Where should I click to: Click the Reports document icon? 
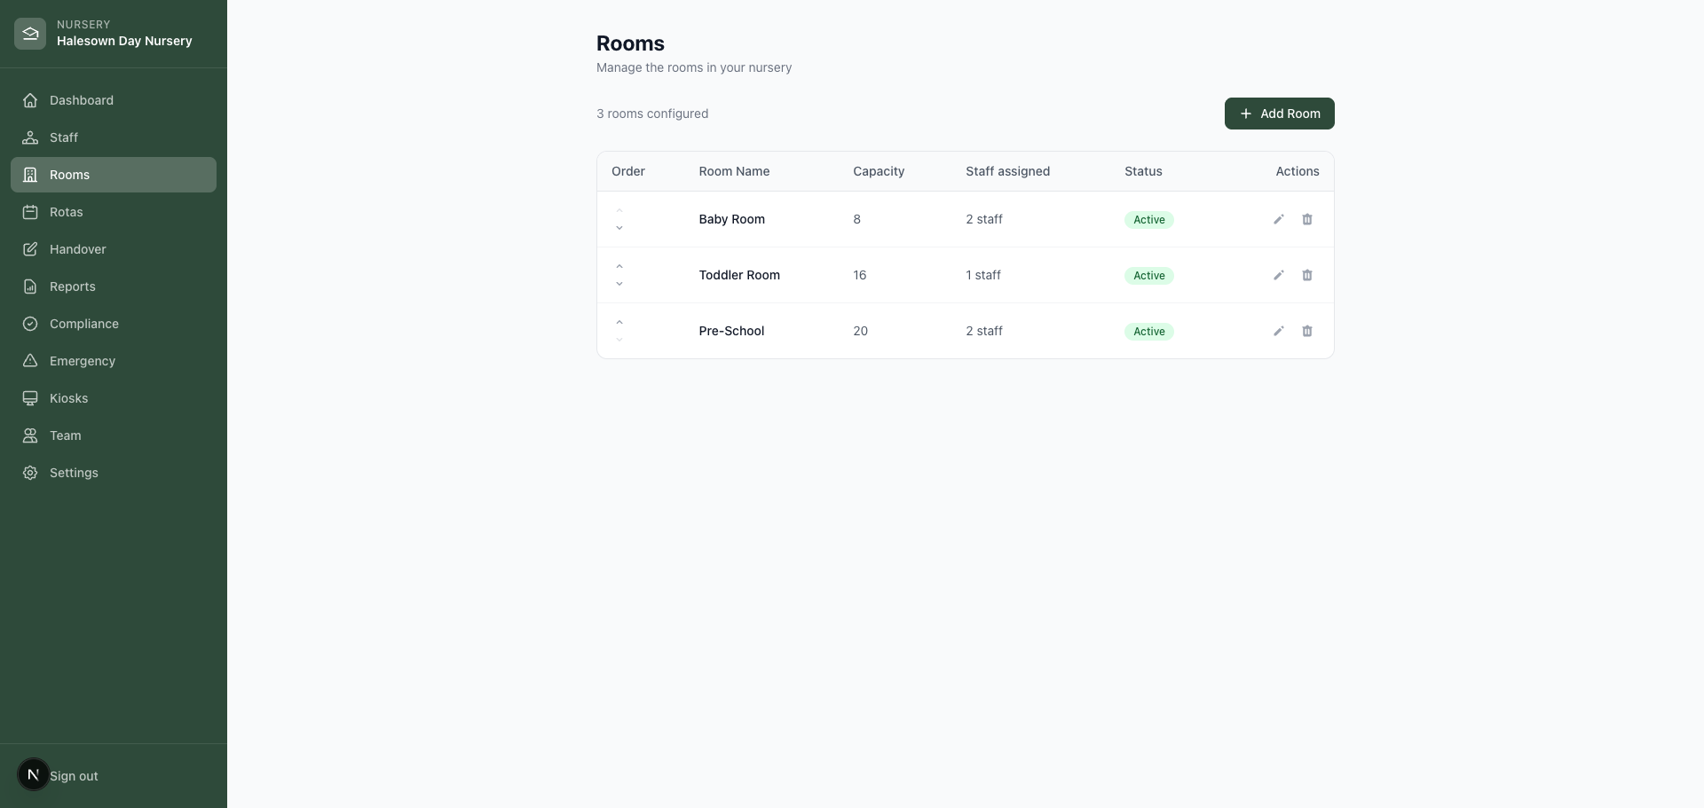[30, 286]
